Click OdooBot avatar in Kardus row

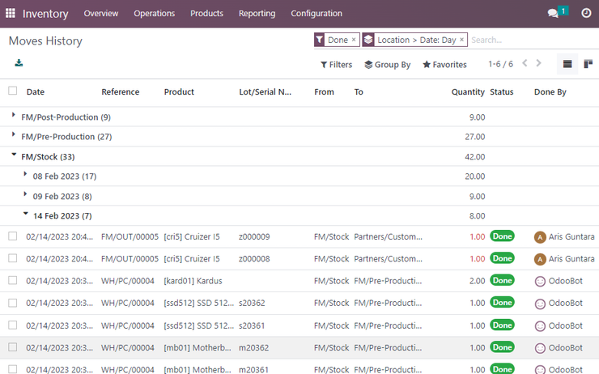(540, 282)
